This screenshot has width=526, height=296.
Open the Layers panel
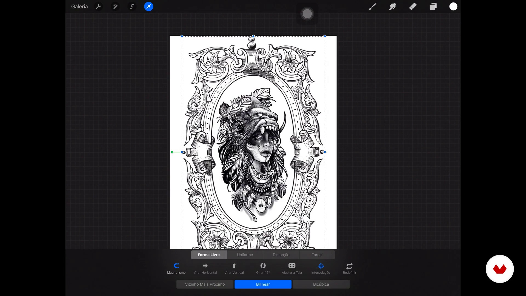tap(433, 7)
